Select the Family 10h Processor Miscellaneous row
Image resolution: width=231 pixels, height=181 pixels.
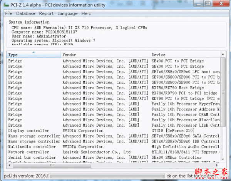(114, 120)
